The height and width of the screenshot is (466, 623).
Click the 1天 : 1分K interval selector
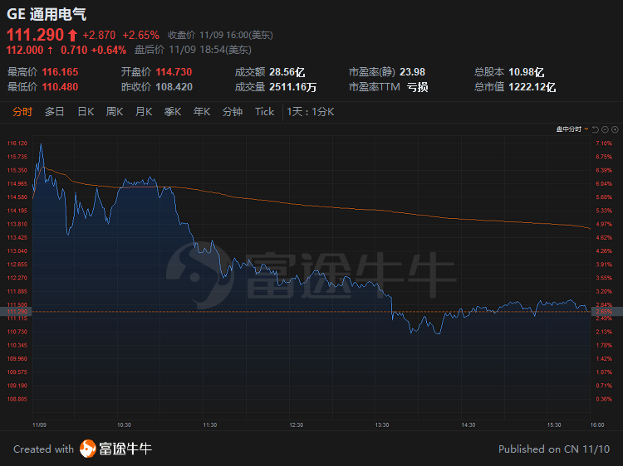311,112
